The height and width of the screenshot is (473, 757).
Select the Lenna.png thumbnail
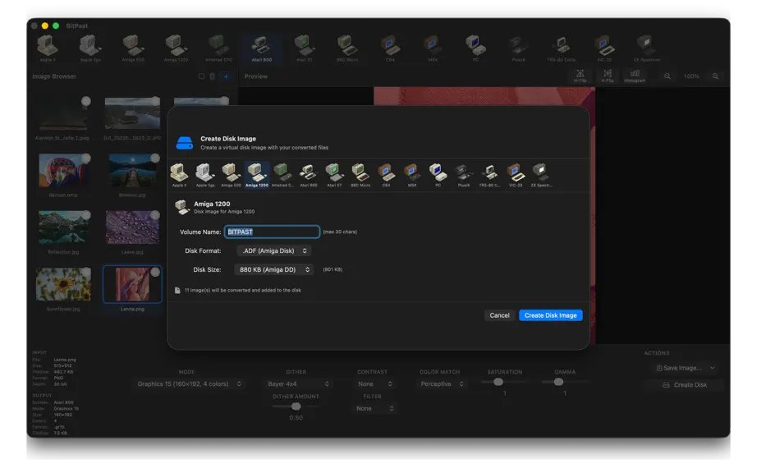132,285
